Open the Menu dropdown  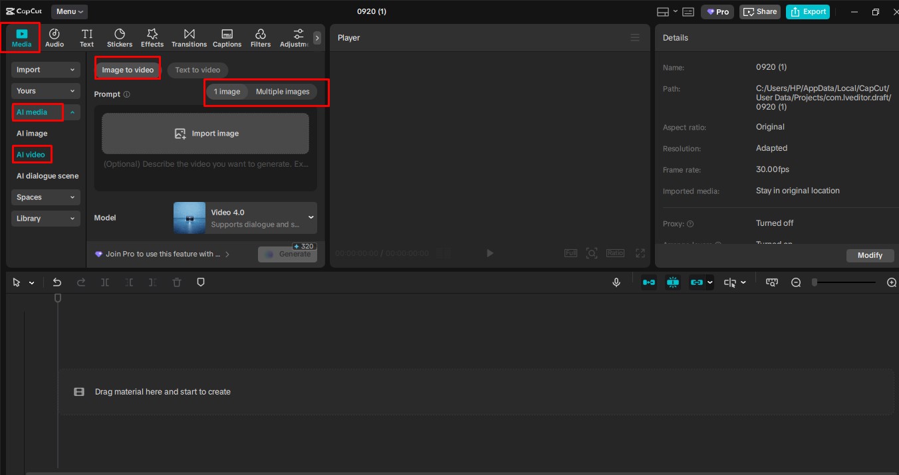pyautogui.click(x=68, y=11)
